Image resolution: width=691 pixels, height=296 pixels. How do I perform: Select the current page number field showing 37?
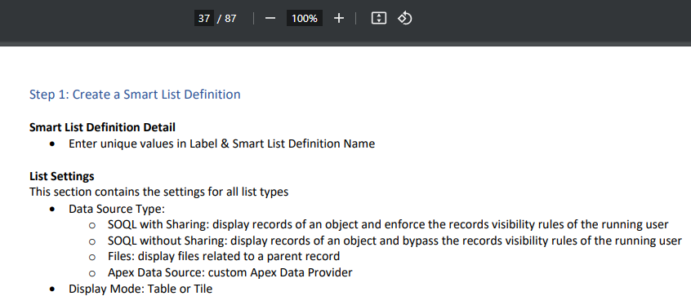(x=204, y=19)
